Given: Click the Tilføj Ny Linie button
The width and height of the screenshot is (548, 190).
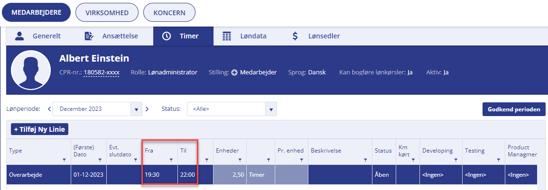Looking at the screenshot, I should click(39, 129).
